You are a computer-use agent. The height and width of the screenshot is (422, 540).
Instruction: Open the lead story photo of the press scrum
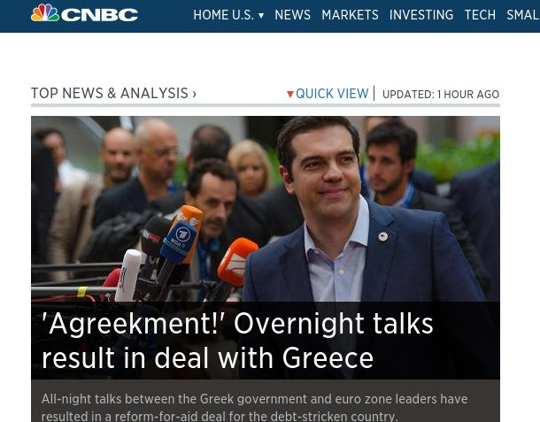pyautogui.click(x=266, y=209)
